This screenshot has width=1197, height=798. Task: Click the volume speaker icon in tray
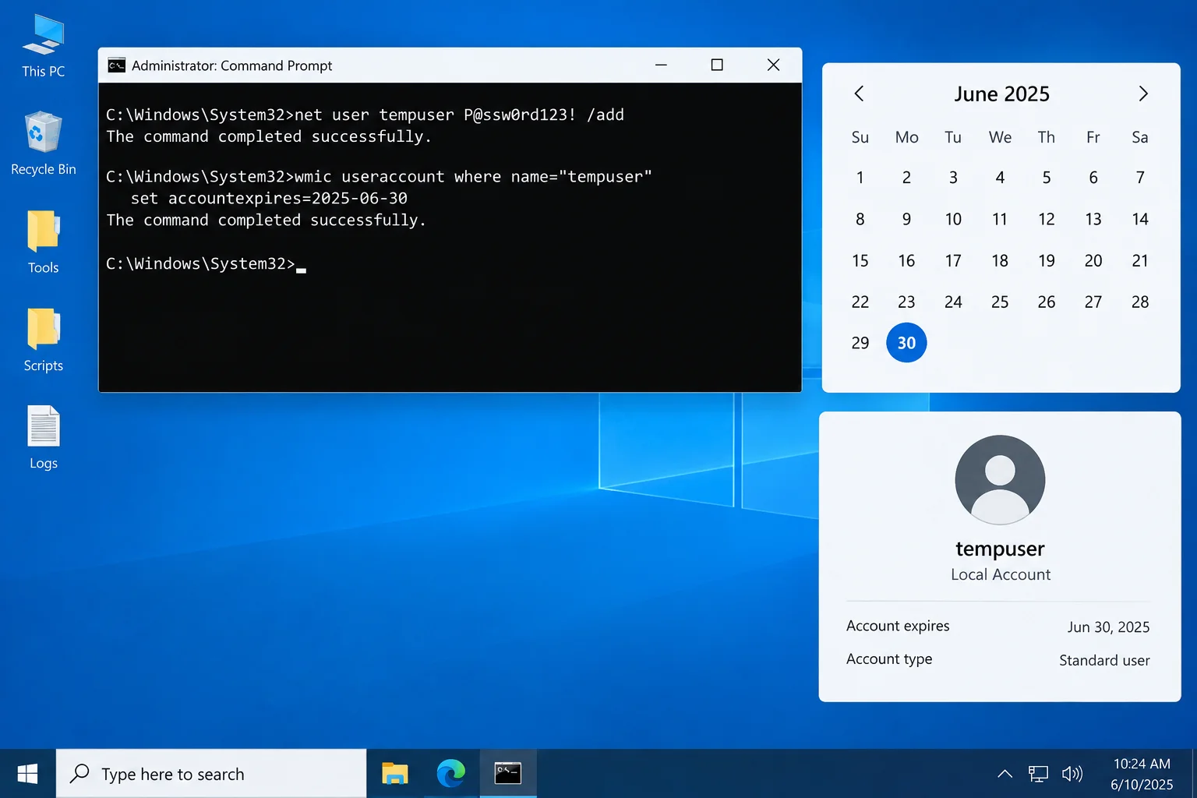tap(1072, 774)
